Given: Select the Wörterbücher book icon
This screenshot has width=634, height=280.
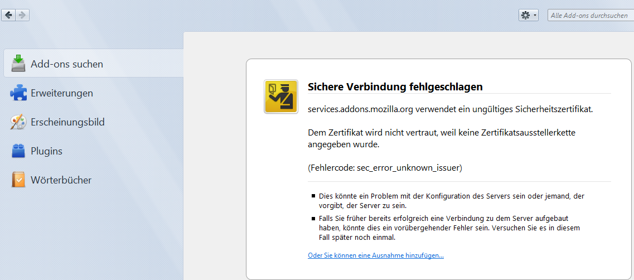Looking at the screenshot, I should click(x=18, y=180).
